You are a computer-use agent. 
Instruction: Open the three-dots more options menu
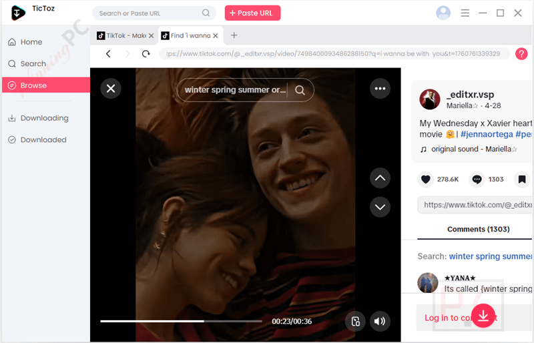[380, 89]
